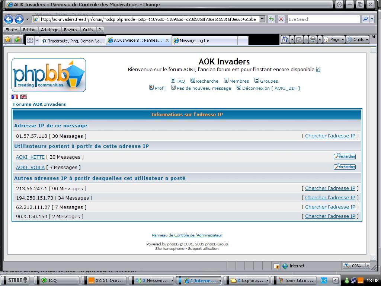Expand the Print dropdown arrow
The height and width of the screenshot is (286, 381).
coord(320,39)
